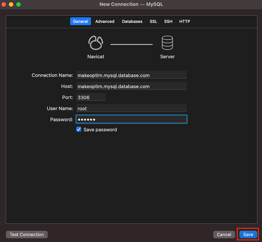Click the User Name label
262x242 pixels.
[x=60, y=108]
